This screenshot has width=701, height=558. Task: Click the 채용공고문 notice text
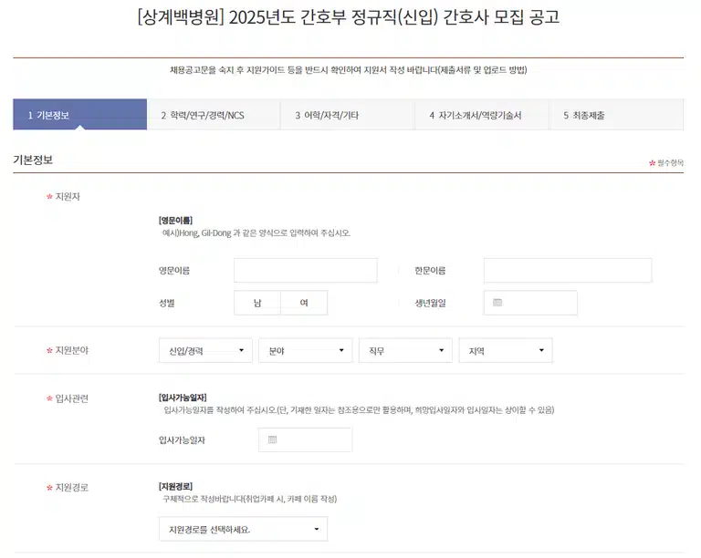(x=349, y=70)
